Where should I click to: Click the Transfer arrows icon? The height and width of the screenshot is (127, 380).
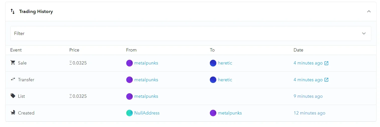[13, 79]
